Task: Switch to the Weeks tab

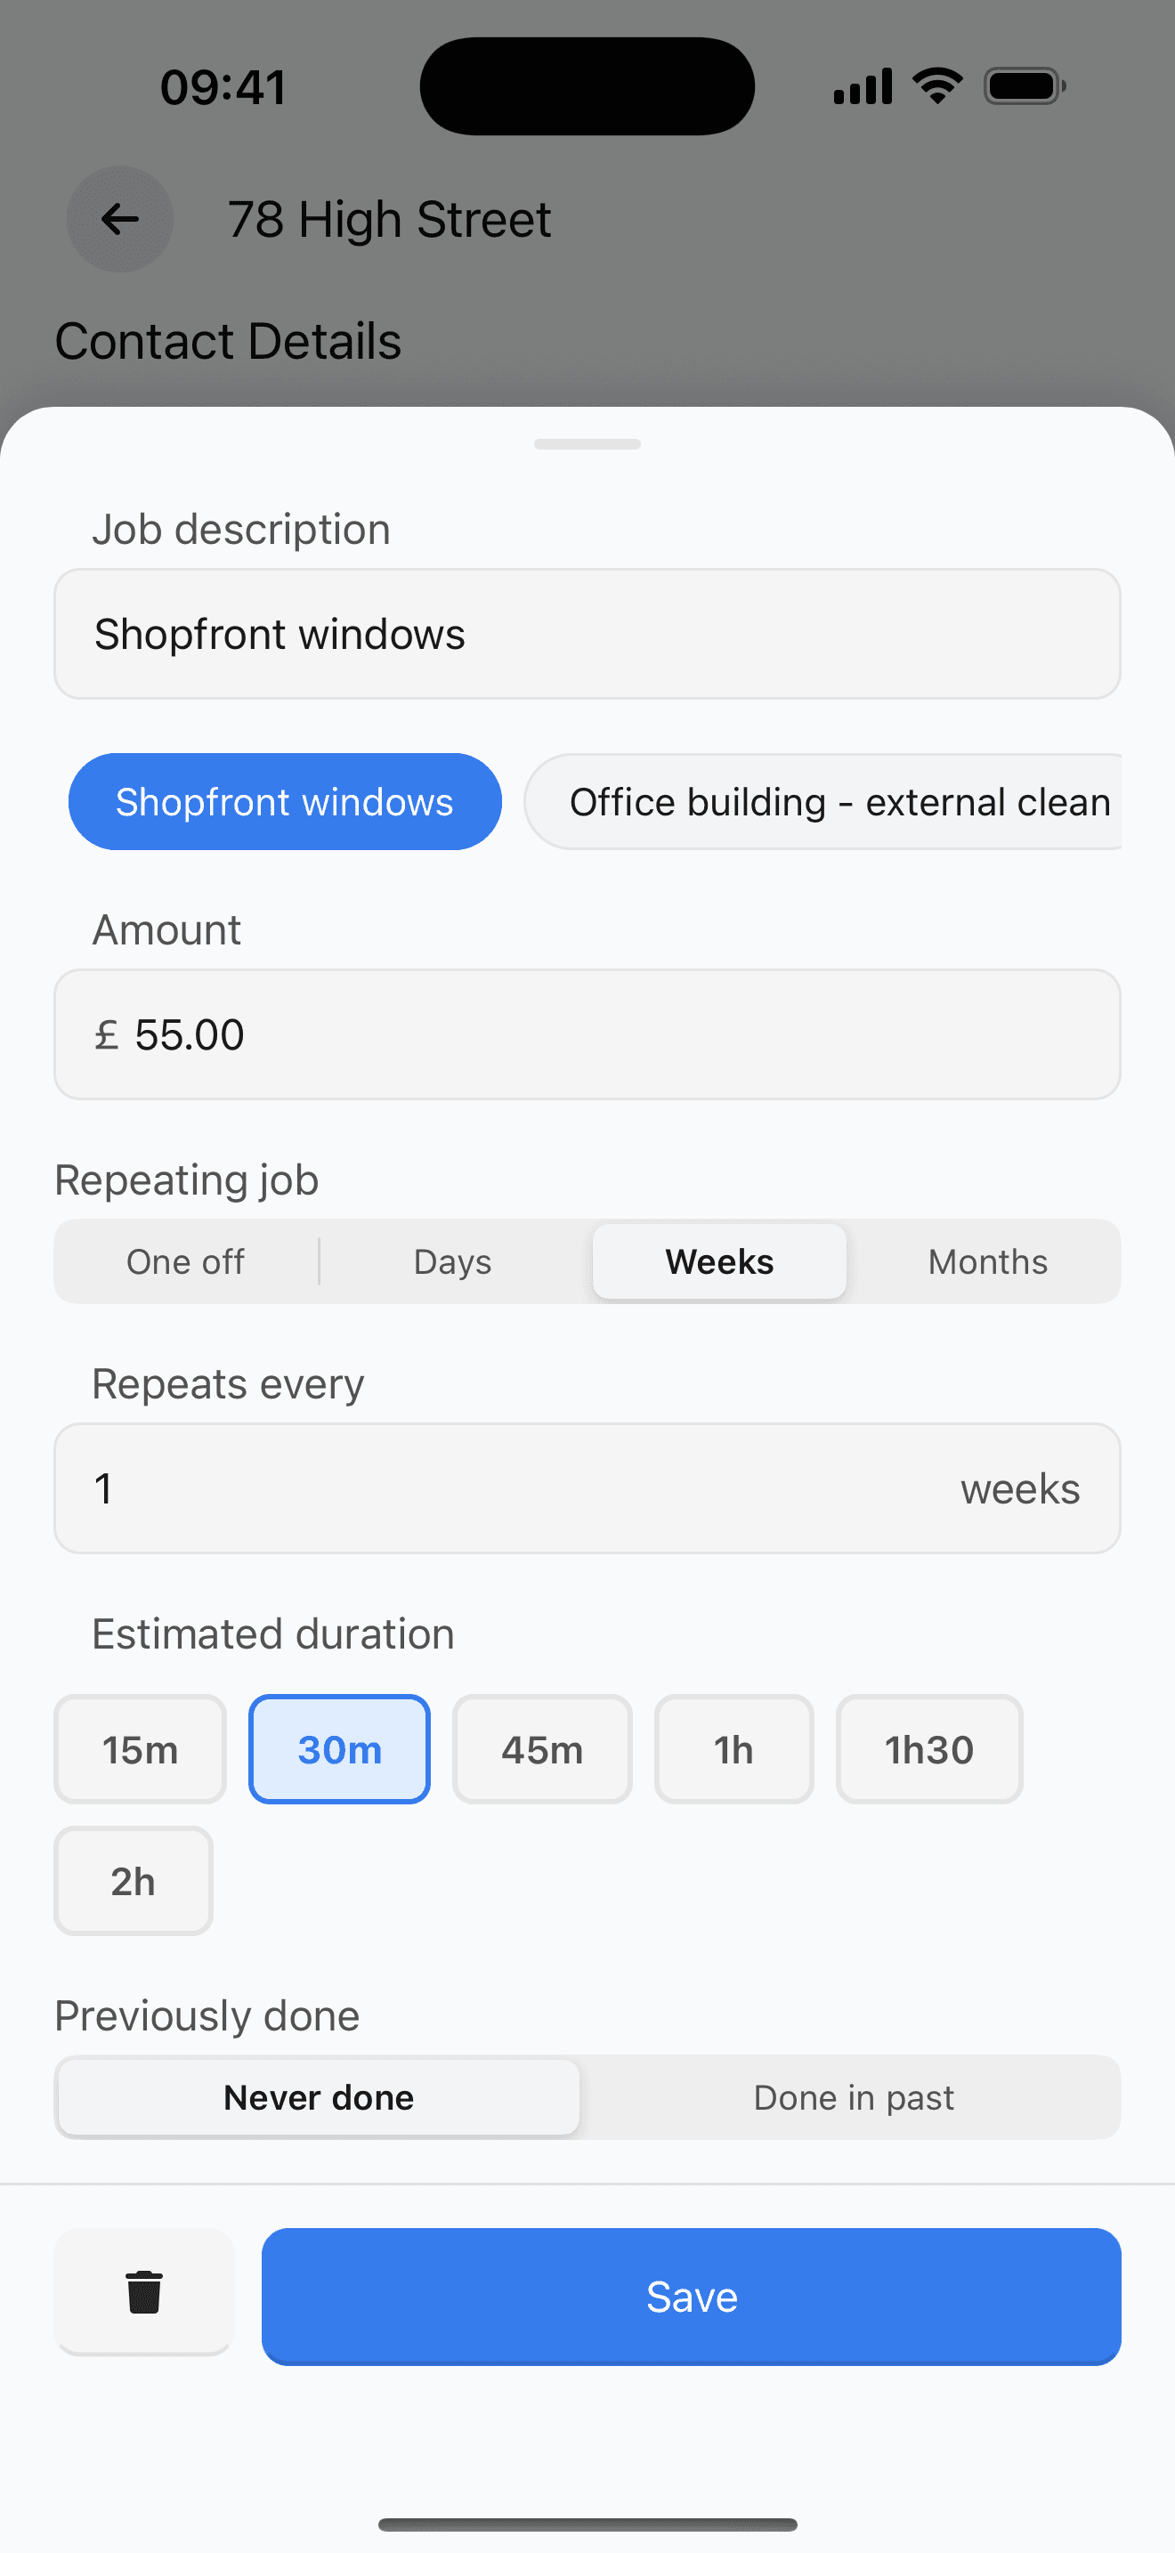Action: click(719, 1260)
